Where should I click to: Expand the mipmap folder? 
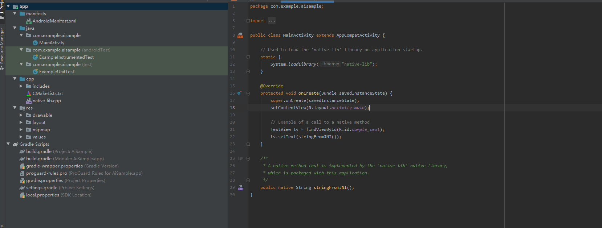click(21, 129)
